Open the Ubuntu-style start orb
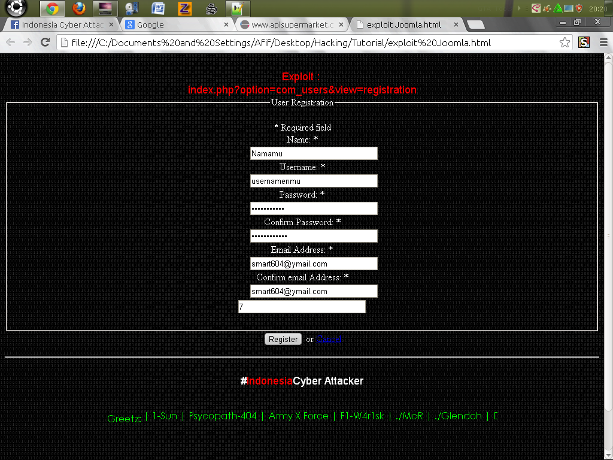 click(x=16, y=7)
